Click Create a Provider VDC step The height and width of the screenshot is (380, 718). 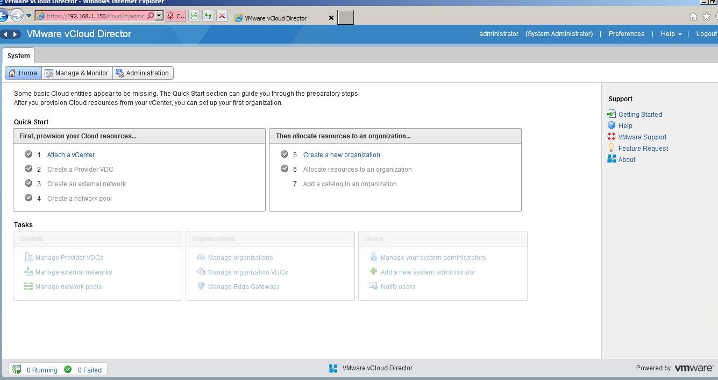tap(80, 169)
